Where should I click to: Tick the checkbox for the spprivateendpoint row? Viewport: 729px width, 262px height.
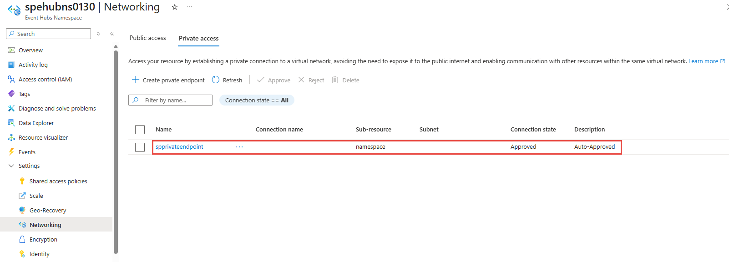pyautogui.click(x=140, y=147)
